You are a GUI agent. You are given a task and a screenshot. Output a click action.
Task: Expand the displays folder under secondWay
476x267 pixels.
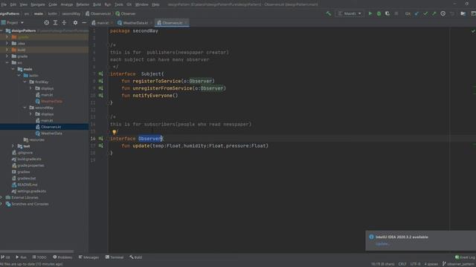30,114
